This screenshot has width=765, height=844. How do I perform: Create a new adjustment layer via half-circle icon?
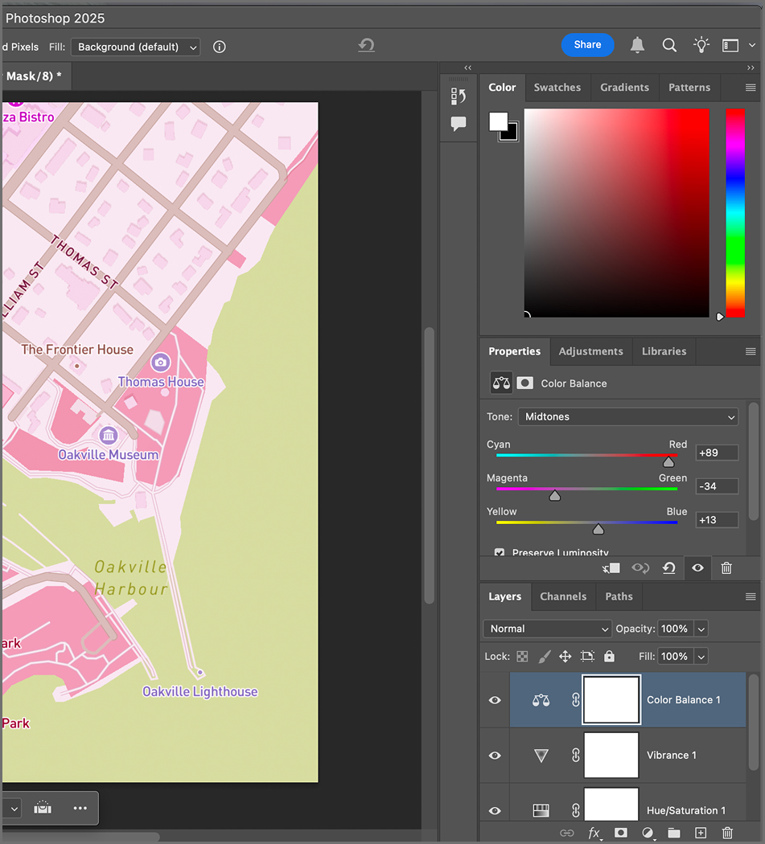coord(648,833)
